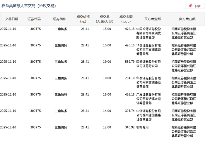The width and height of the screenshot is (205, 141).
Task: Click the 397.74 transaction amount
Action: click(130, 111)
